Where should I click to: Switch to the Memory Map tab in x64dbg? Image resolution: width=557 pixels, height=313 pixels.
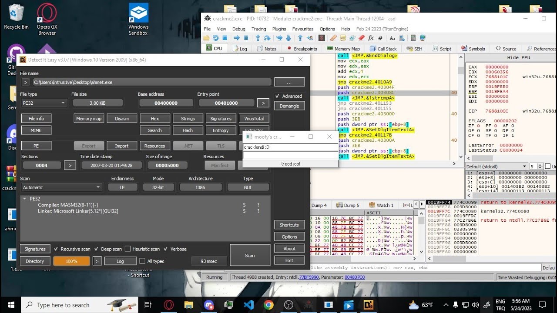343,49
